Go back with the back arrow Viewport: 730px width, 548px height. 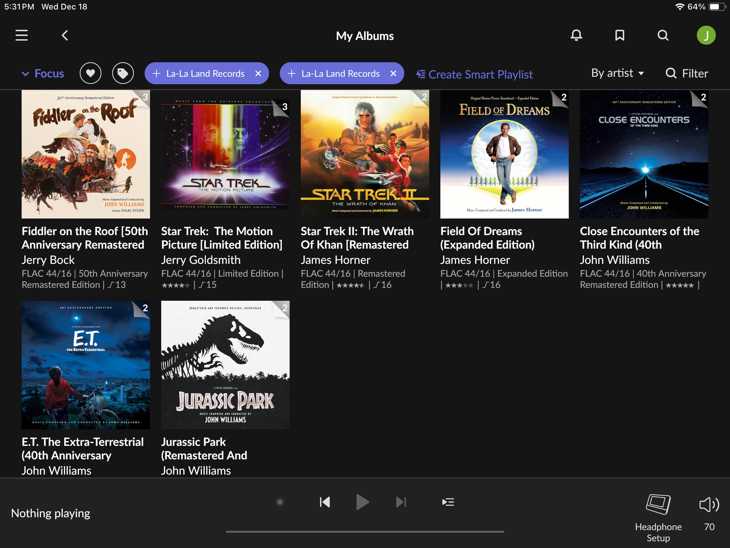[x=65, y=35]
